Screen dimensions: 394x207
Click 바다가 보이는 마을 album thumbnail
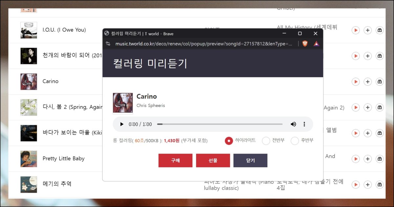[29, 133]
